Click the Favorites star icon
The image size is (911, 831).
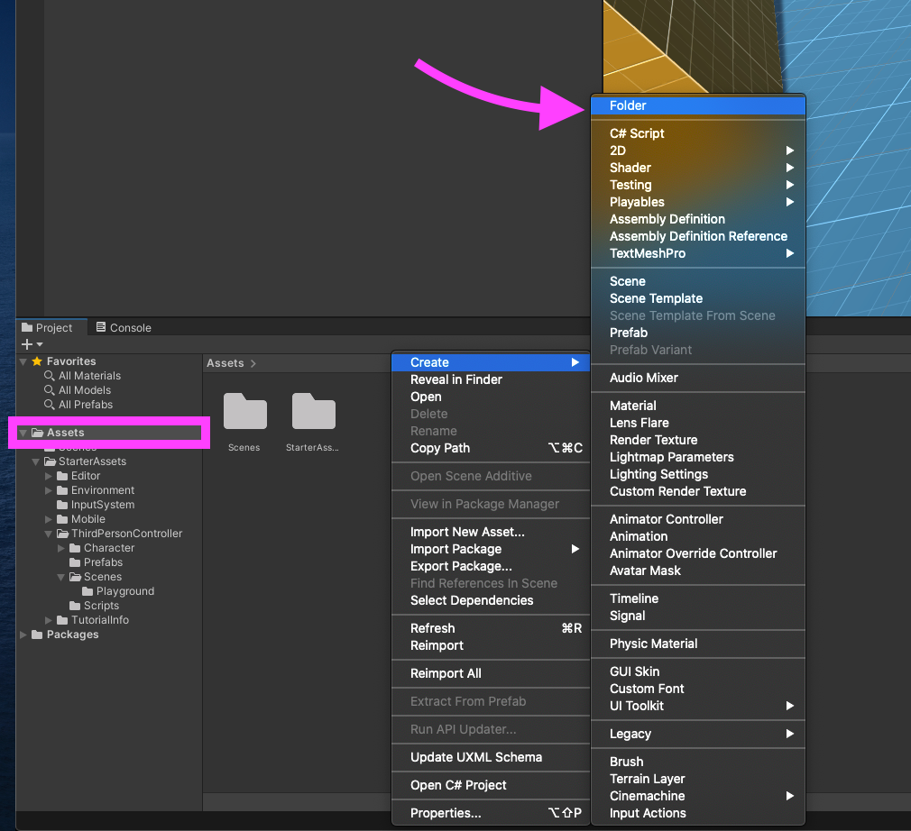(x=37, y=361)
